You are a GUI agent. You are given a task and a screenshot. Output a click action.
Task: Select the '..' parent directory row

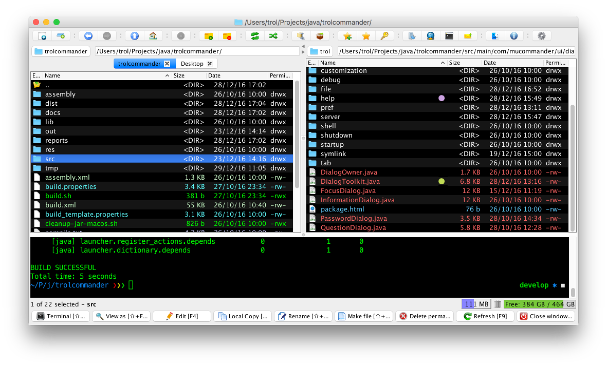tap(161, 85)
